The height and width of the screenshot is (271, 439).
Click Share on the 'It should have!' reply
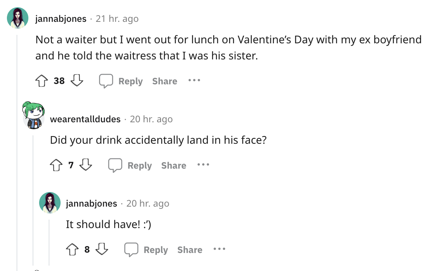190,250
